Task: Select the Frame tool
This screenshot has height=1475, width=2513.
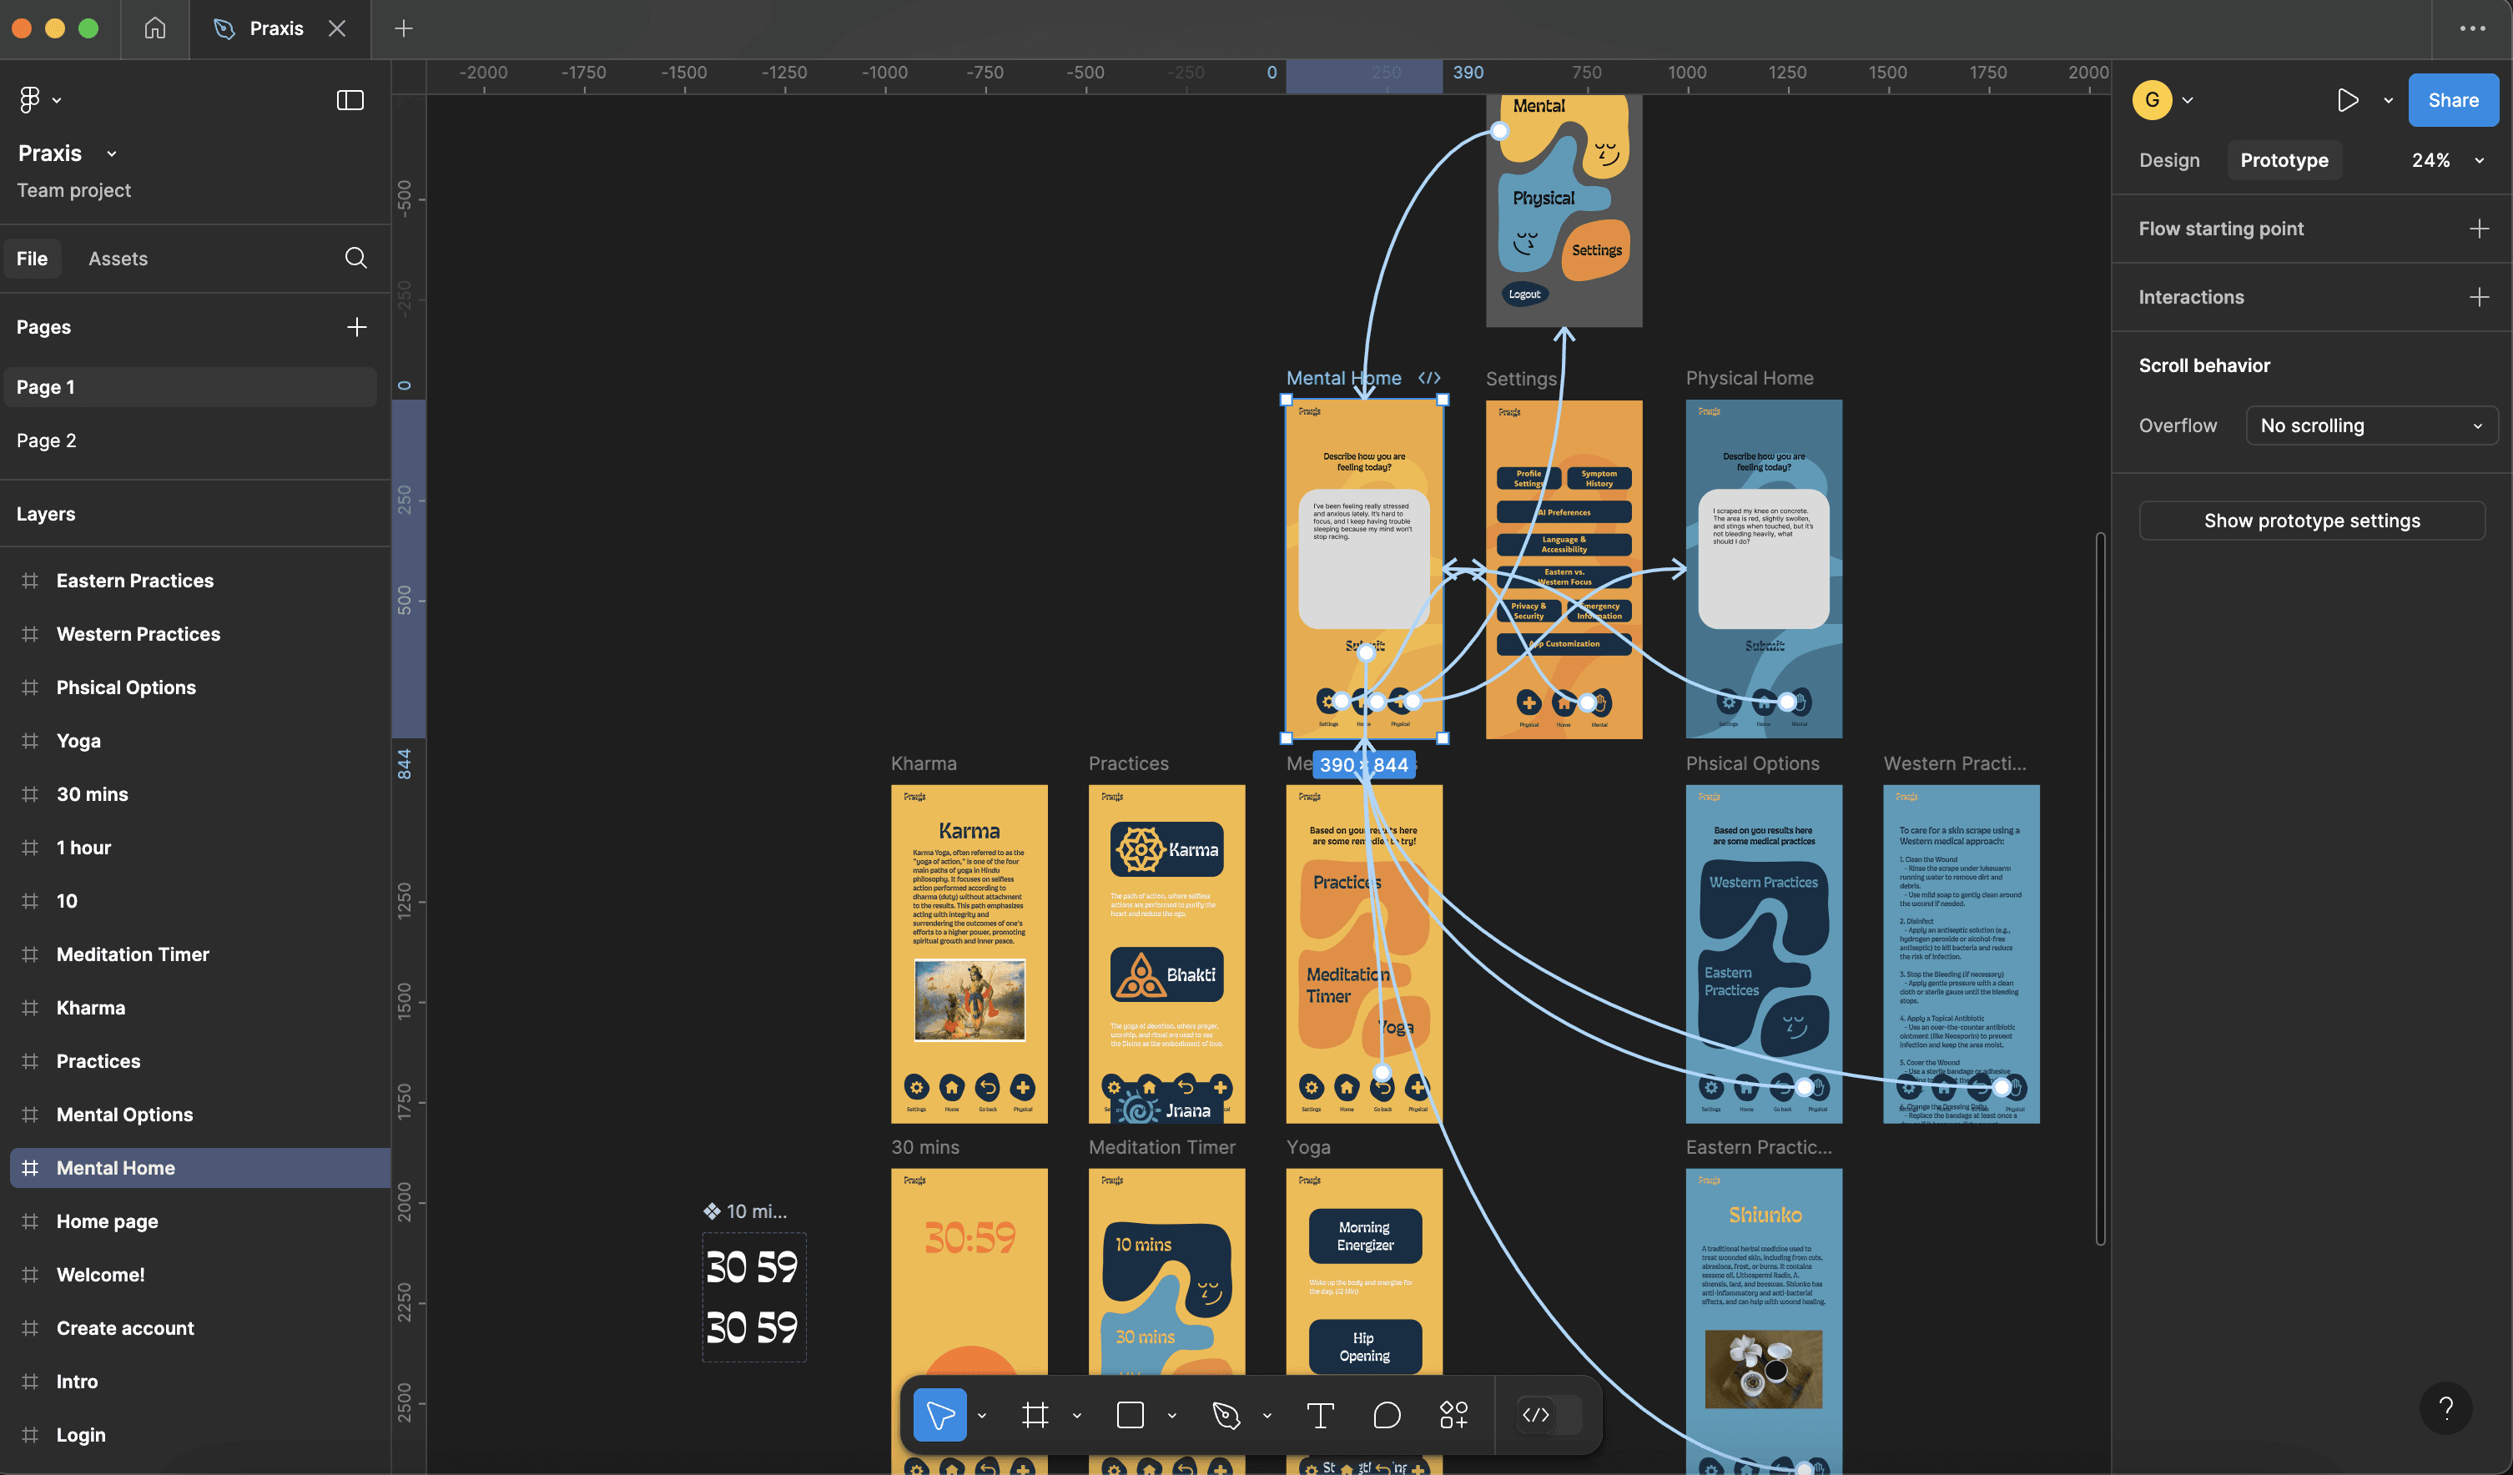Action: (1035, 1414)
